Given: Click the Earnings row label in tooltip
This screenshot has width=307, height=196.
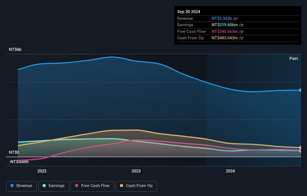Looking at the screenshot, I should 185,25.
